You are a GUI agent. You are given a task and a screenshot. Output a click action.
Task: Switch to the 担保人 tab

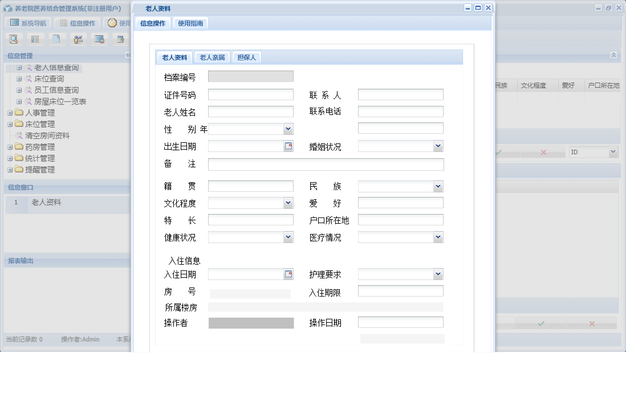(246, 57)
